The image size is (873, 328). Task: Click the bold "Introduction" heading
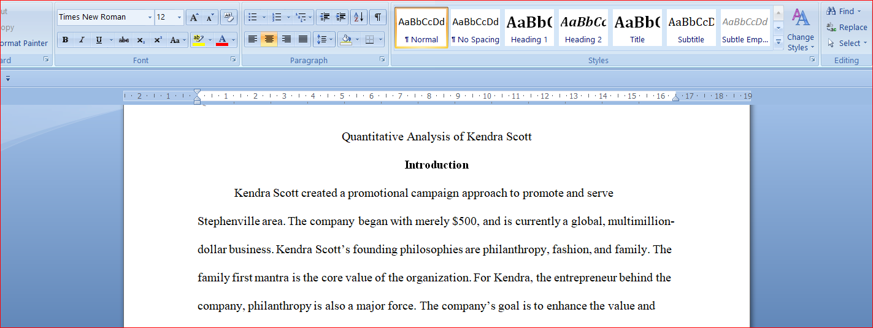437,165
